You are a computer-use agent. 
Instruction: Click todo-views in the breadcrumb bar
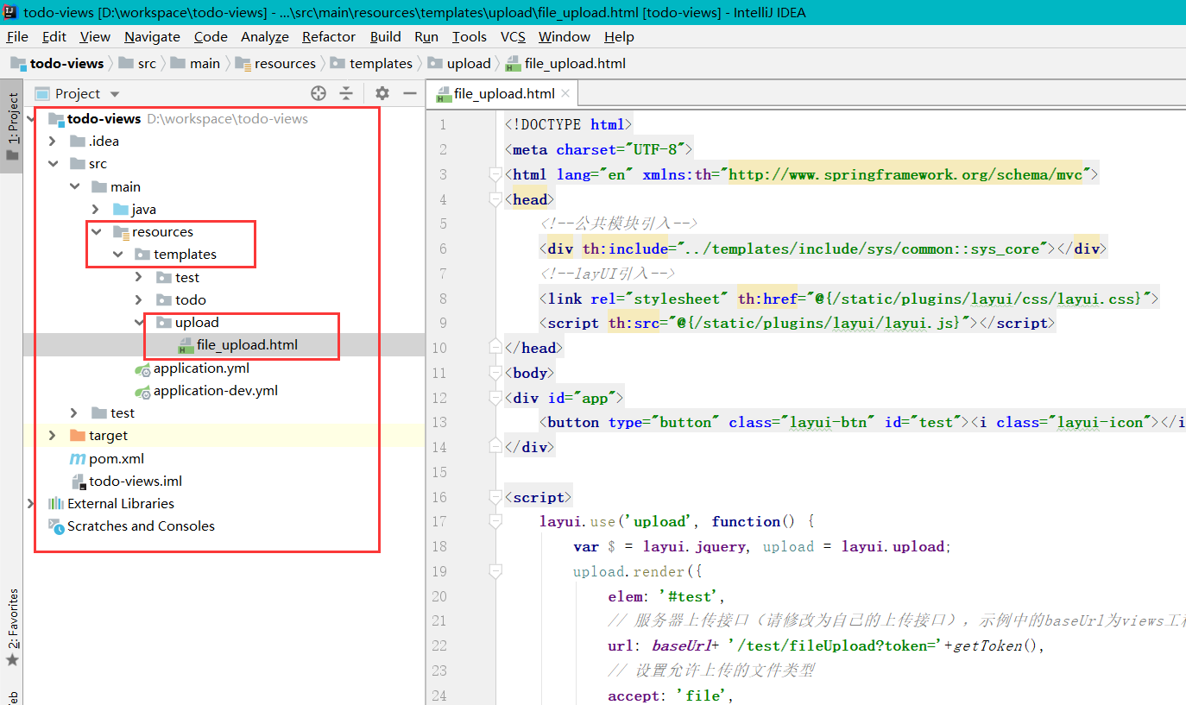tap(57, 63)
